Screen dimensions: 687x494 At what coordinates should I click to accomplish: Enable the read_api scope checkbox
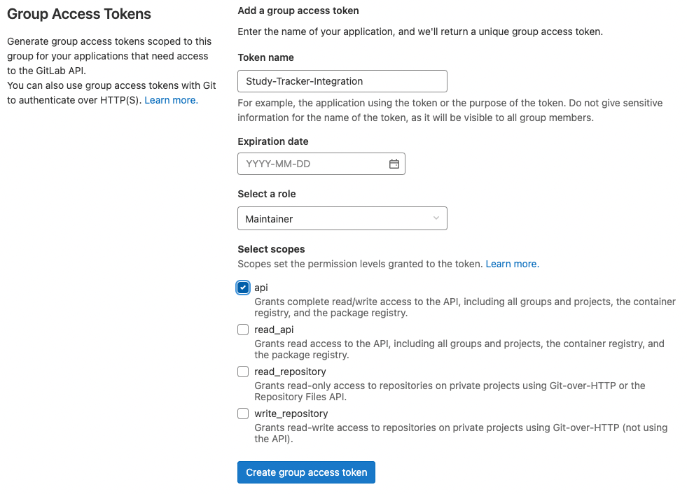(x=243, y=330)
